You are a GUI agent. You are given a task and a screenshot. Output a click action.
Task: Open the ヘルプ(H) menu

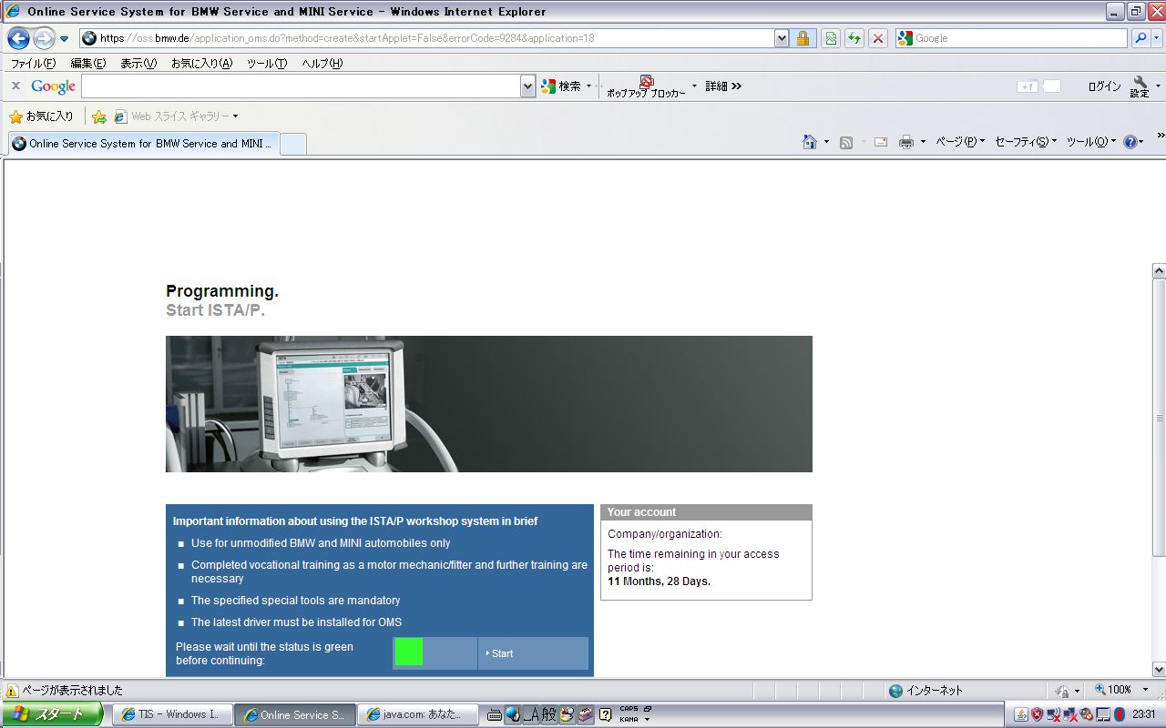pos(322,64)
